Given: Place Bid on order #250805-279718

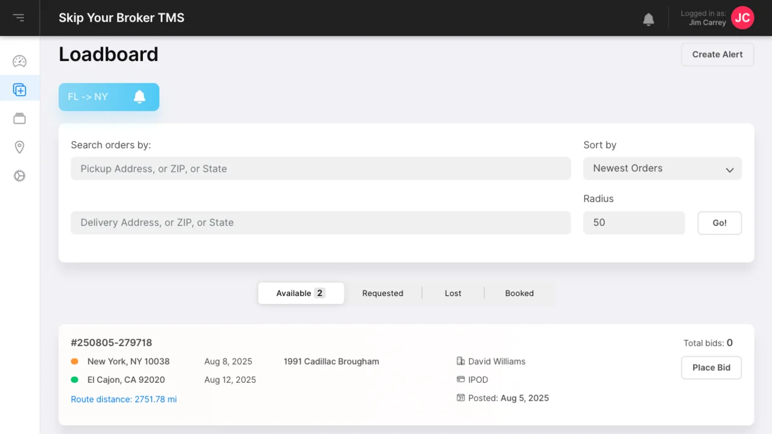Looking at the screenshot, I should click(x=711, y=368).
